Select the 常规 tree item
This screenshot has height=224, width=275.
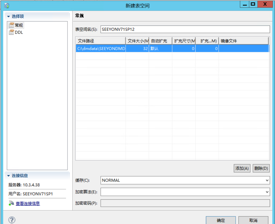coord(16,25)
